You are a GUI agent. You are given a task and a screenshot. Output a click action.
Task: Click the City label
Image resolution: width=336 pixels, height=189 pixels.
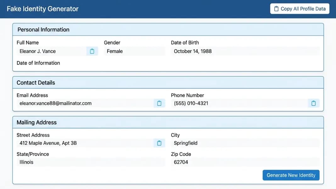point(175,135)
